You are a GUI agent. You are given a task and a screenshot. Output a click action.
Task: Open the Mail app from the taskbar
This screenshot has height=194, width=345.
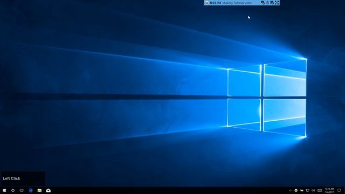click(49, 190)
